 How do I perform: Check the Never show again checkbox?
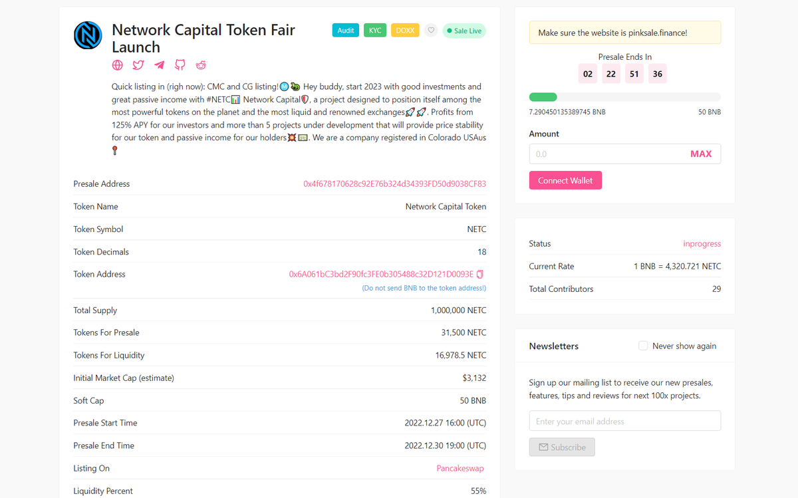[643, 346]
